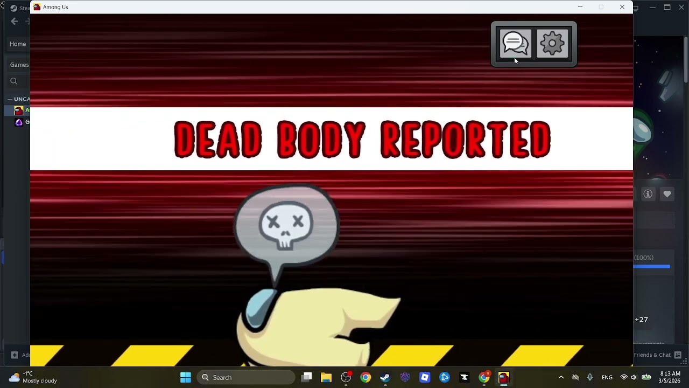The height and width of the screenshot is (388, 689).
Task: Click Among Us taskbar icon
Action: 504,377
